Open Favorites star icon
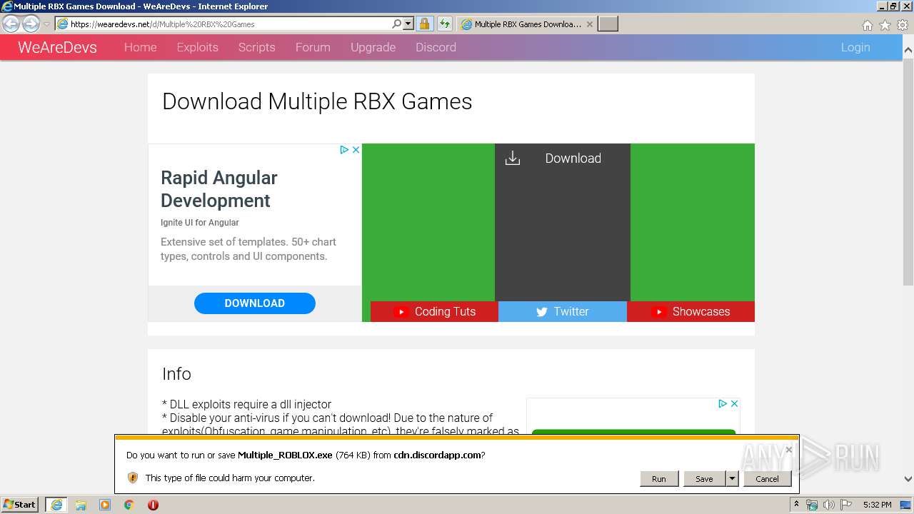This screenshot has width=914, height=514. [x=885, y=25]
